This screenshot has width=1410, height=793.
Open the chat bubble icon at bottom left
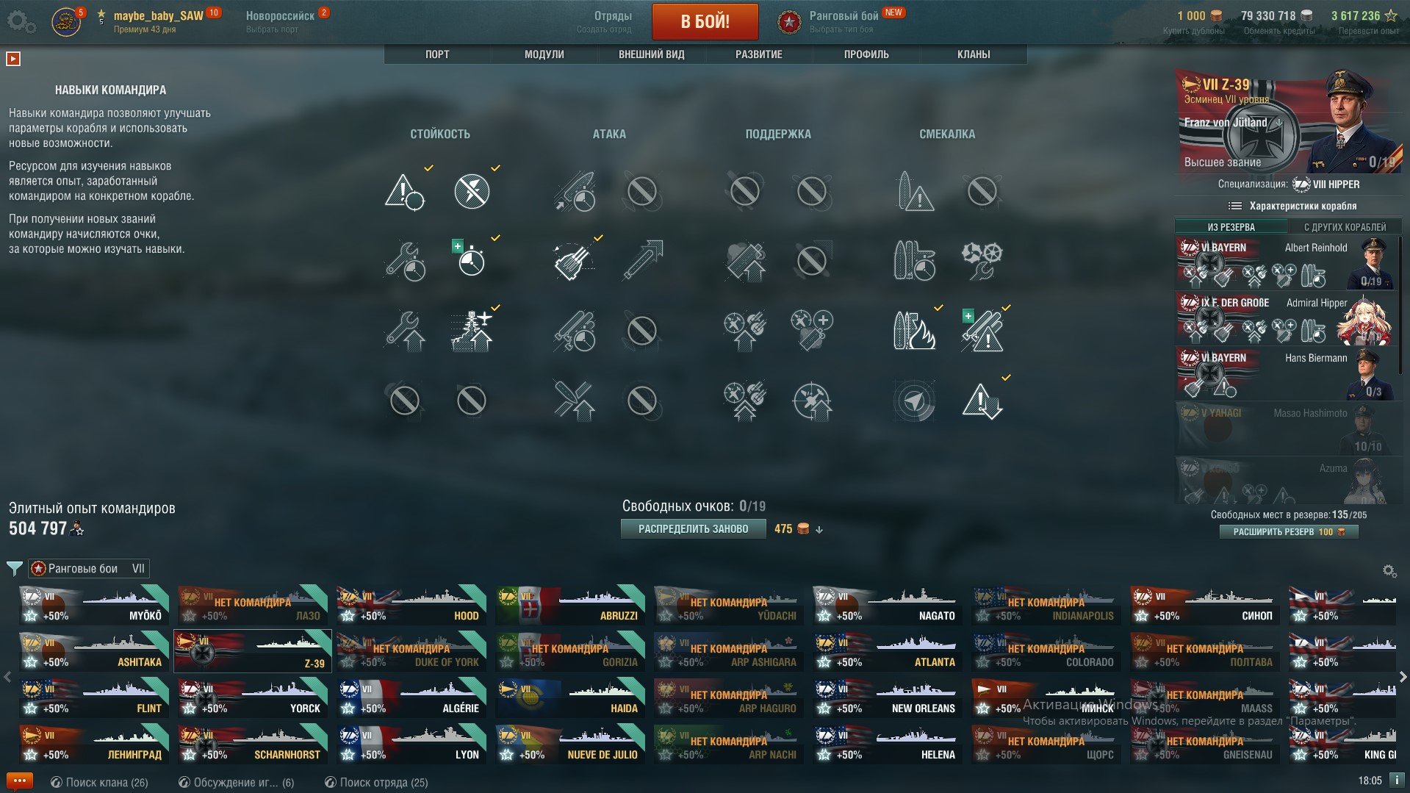pos(19,781)
